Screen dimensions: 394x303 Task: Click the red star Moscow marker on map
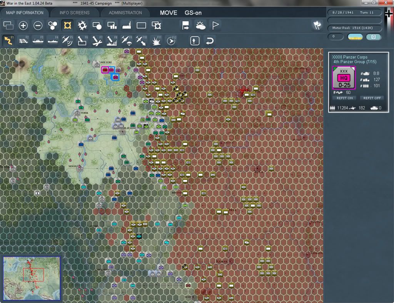coord(243,92)
